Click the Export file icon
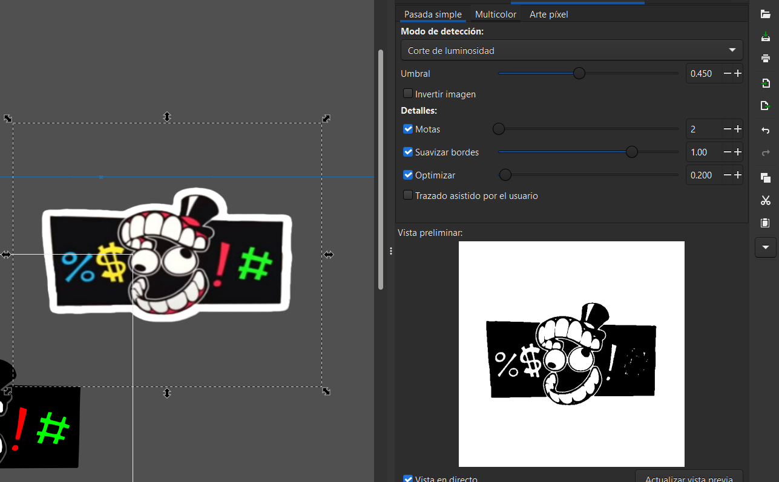This screenshot has width=779, height=482. [x=765, y=106]
